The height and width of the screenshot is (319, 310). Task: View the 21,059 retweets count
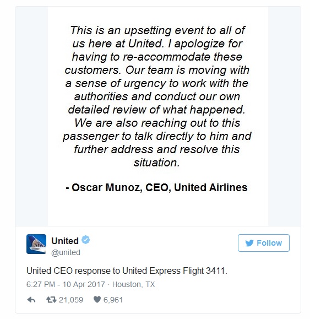[71, 300]
